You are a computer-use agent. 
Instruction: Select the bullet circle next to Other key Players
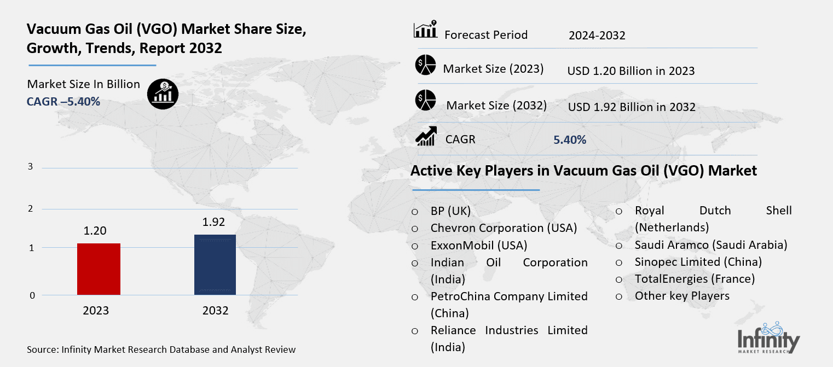(620, 296)
